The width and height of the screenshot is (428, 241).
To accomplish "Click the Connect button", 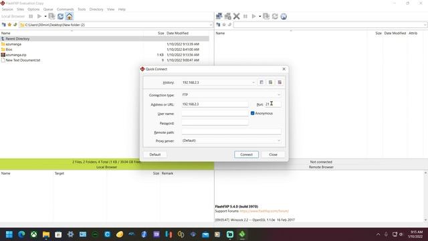I will [x=246, y=155].
